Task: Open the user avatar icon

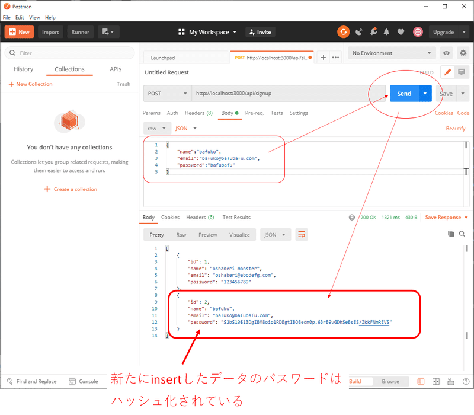Action: [418, 32]
